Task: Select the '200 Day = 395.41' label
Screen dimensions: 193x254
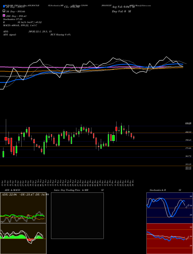Action: point(16,16)
